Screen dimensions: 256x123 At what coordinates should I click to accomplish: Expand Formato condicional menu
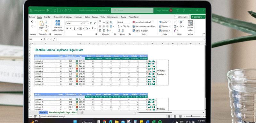point(142,22)
